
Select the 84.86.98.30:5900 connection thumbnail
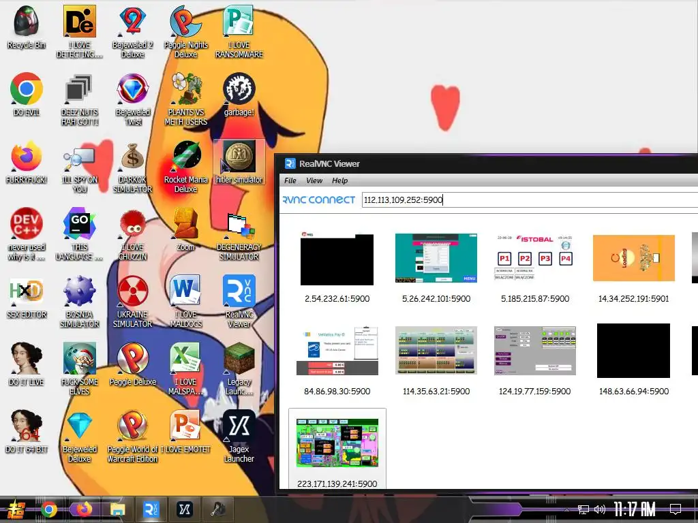pos(337,351)
